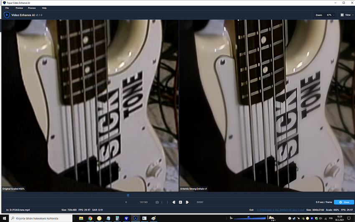The height and width of the screenshot is (222, 355).
Task: Open the paint palette taskbar app
Action: 154,218
